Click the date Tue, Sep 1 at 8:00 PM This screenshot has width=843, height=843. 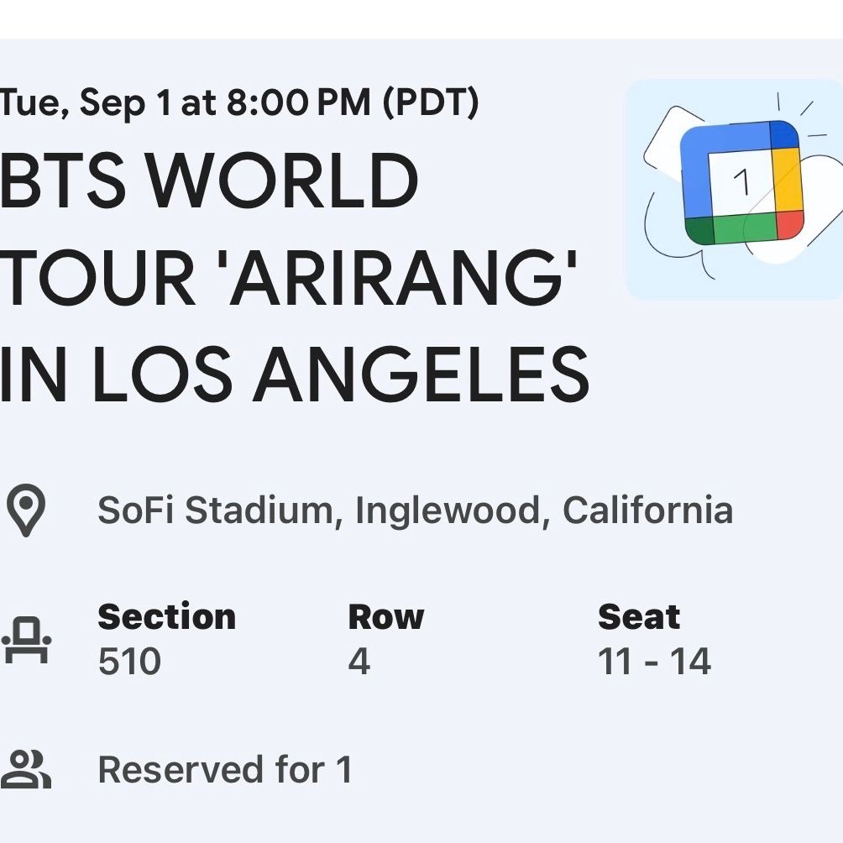(x=185, y=102)
